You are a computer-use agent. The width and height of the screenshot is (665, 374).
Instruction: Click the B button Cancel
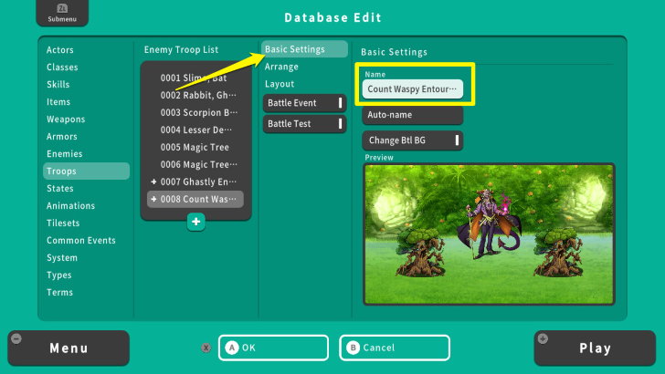tap(395, 348)
